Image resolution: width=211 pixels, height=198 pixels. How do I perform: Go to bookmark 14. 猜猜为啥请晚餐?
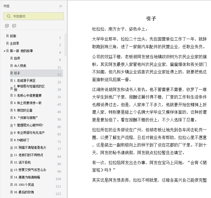27,177
